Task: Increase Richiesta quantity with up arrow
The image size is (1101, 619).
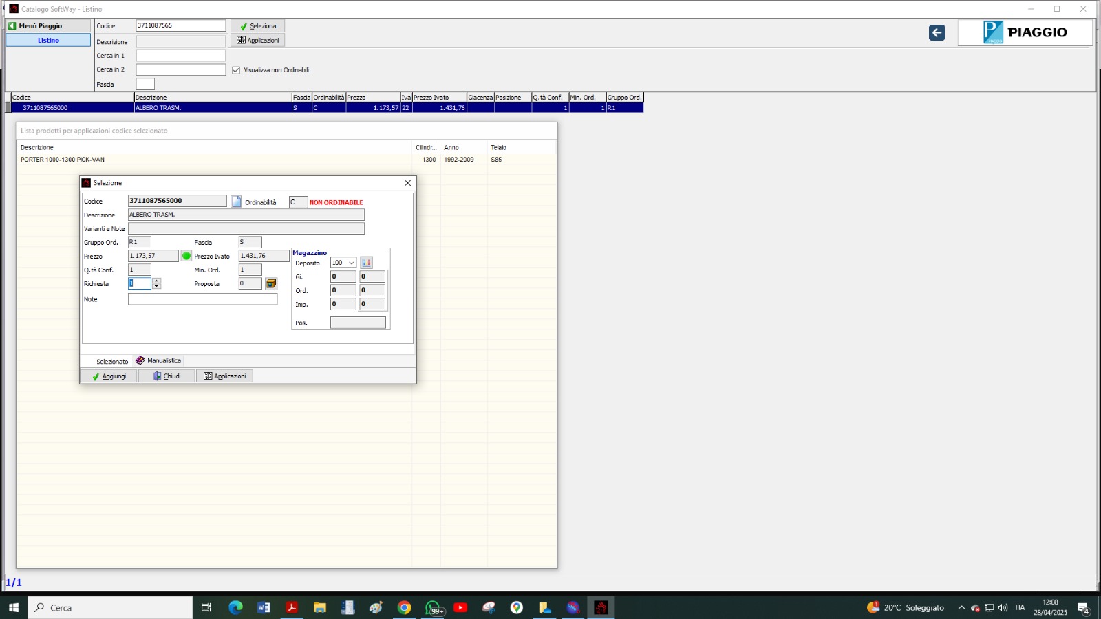Action: pos(157,281)
